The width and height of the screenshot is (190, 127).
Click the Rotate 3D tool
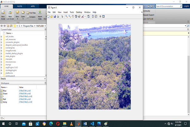point(75,16)
